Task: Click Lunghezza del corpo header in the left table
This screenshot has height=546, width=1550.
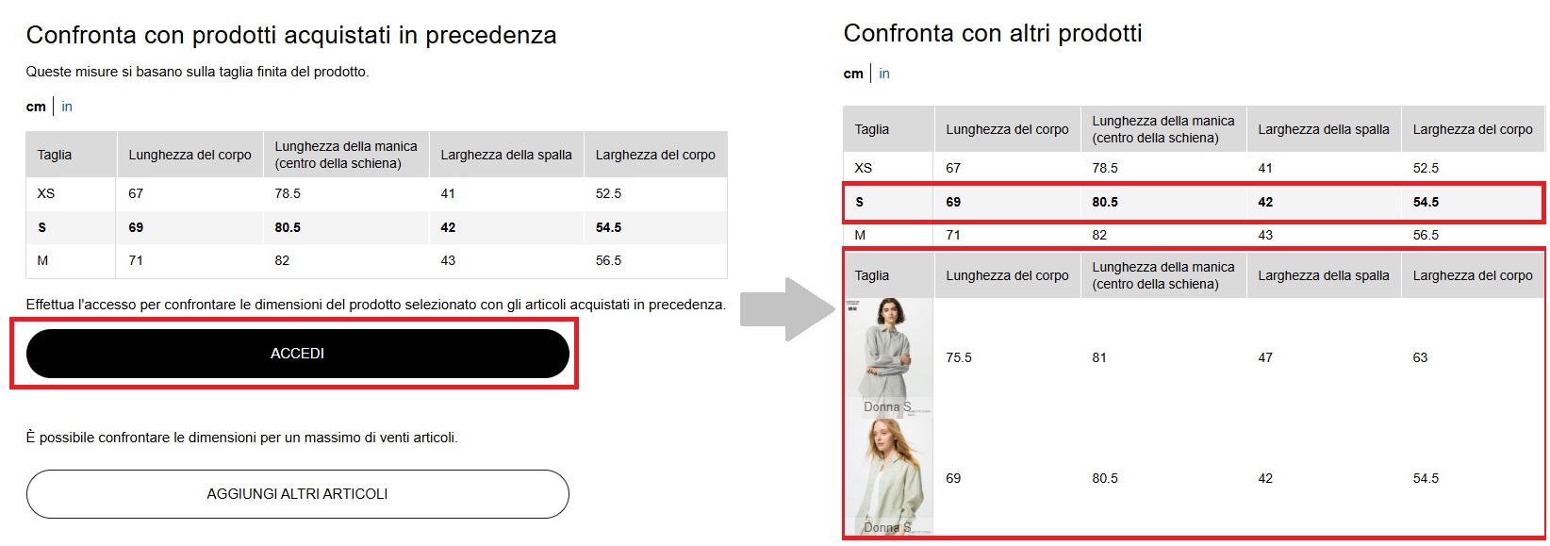Action: [x=190, y=155]
